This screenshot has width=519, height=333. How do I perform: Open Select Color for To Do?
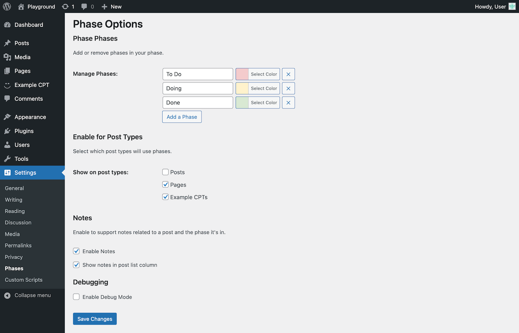coord(264,74)
